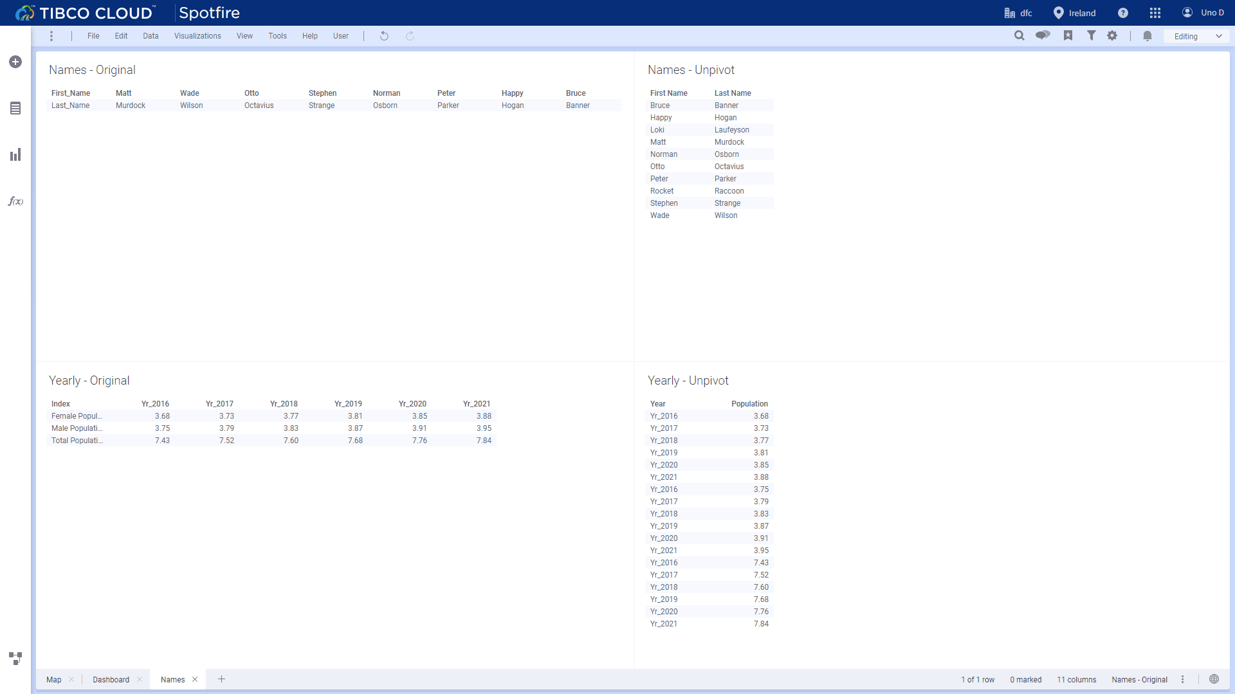Open the Edit menu
Viewport: 1235px width, 694px height.
[121, 36]
